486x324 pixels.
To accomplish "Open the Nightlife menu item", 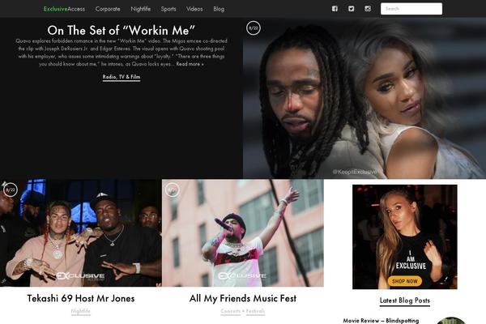I will pos(141,9).
